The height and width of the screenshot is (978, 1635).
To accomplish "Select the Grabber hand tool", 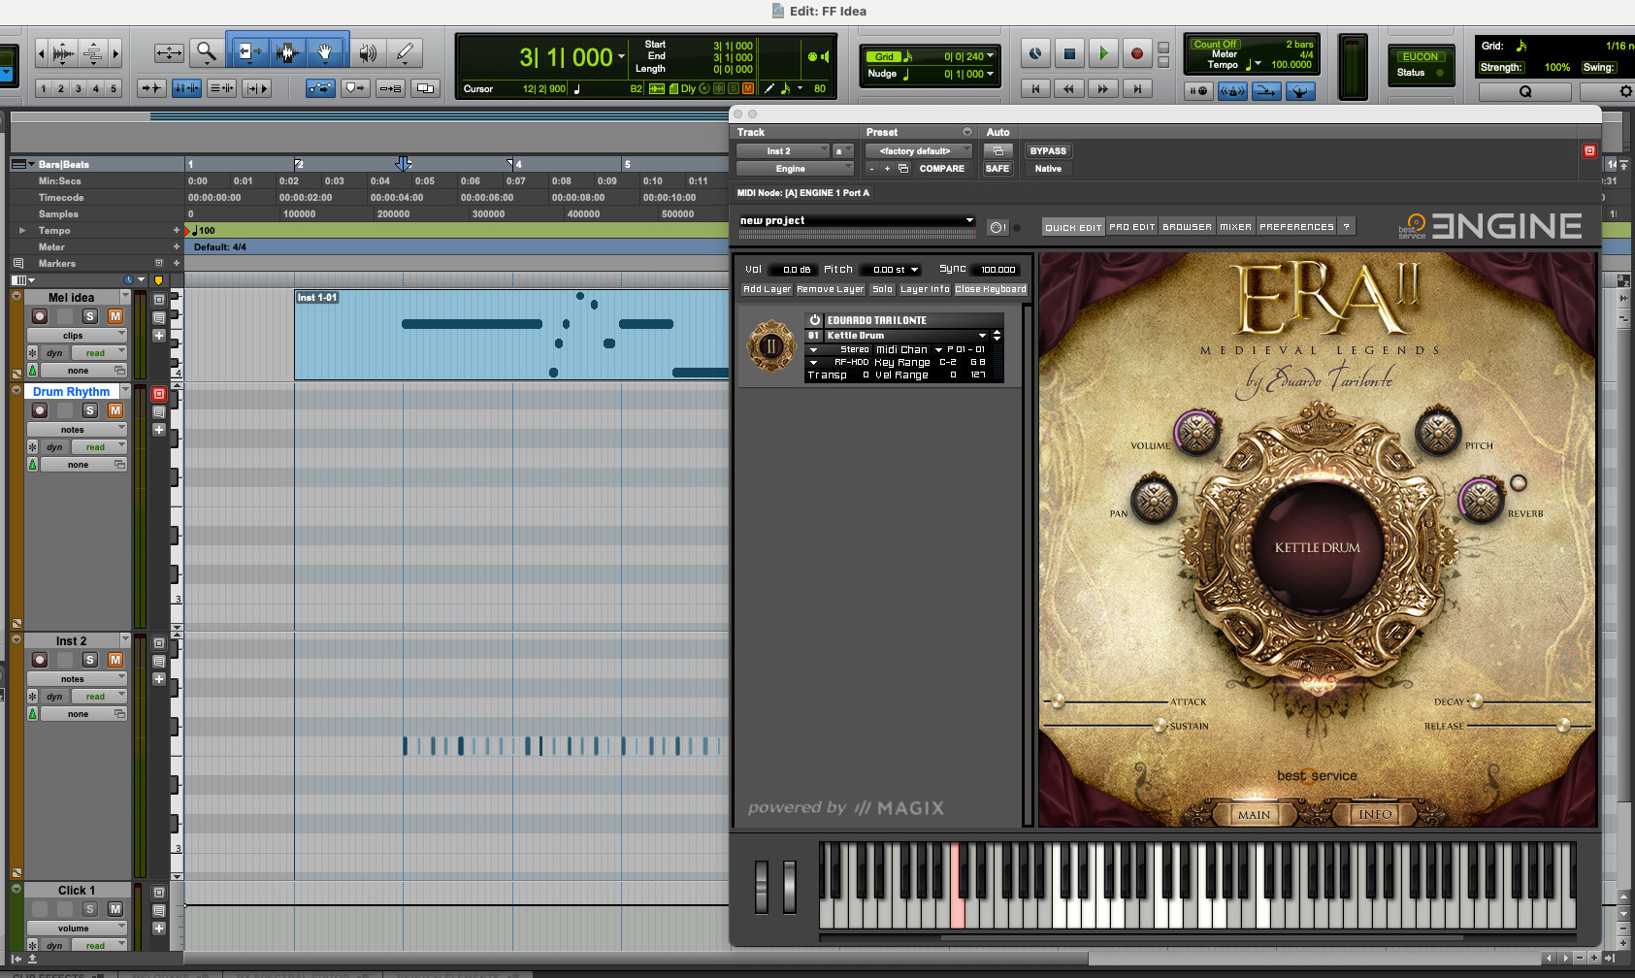I will point(325,52).
